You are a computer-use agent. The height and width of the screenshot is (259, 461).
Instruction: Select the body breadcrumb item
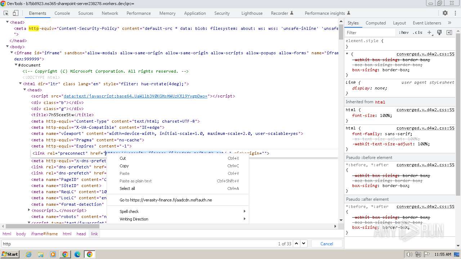pyautogui.click(x=21, y=234)
